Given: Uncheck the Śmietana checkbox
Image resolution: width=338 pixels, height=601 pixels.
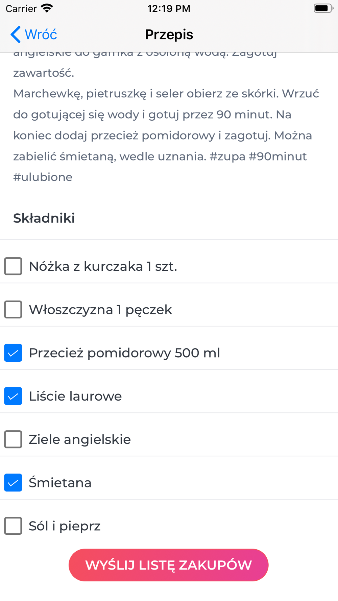Looking at the screenshot, I should click(x=13, y=483).
